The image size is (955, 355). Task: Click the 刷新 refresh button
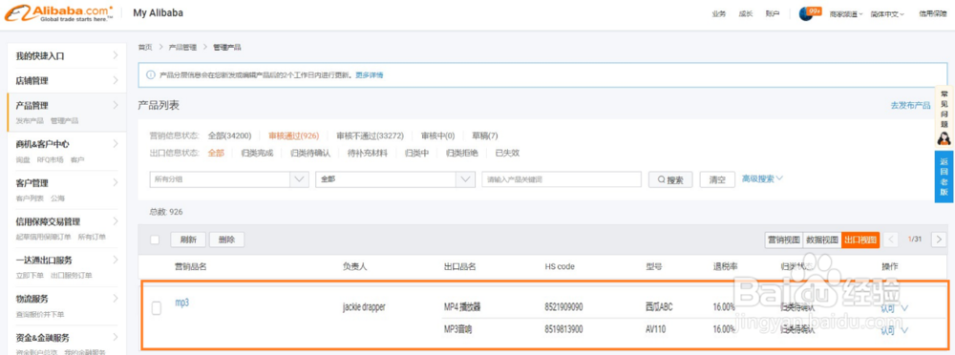188,240
